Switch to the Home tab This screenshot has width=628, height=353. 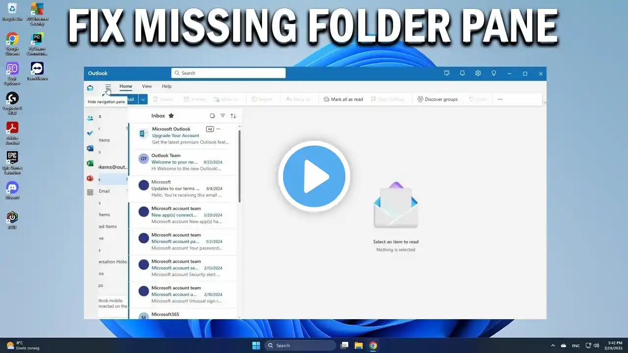(x=126, y=86)
